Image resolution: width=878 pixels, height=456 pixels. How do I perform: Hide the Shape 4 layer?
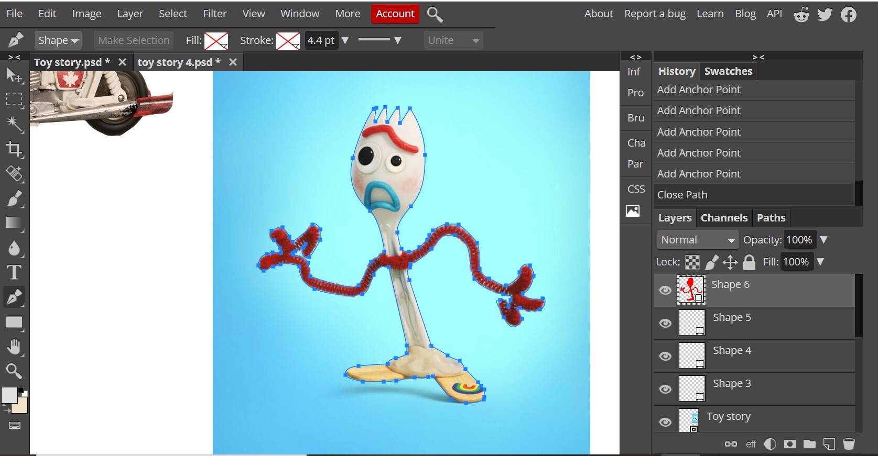click(665, 356)
